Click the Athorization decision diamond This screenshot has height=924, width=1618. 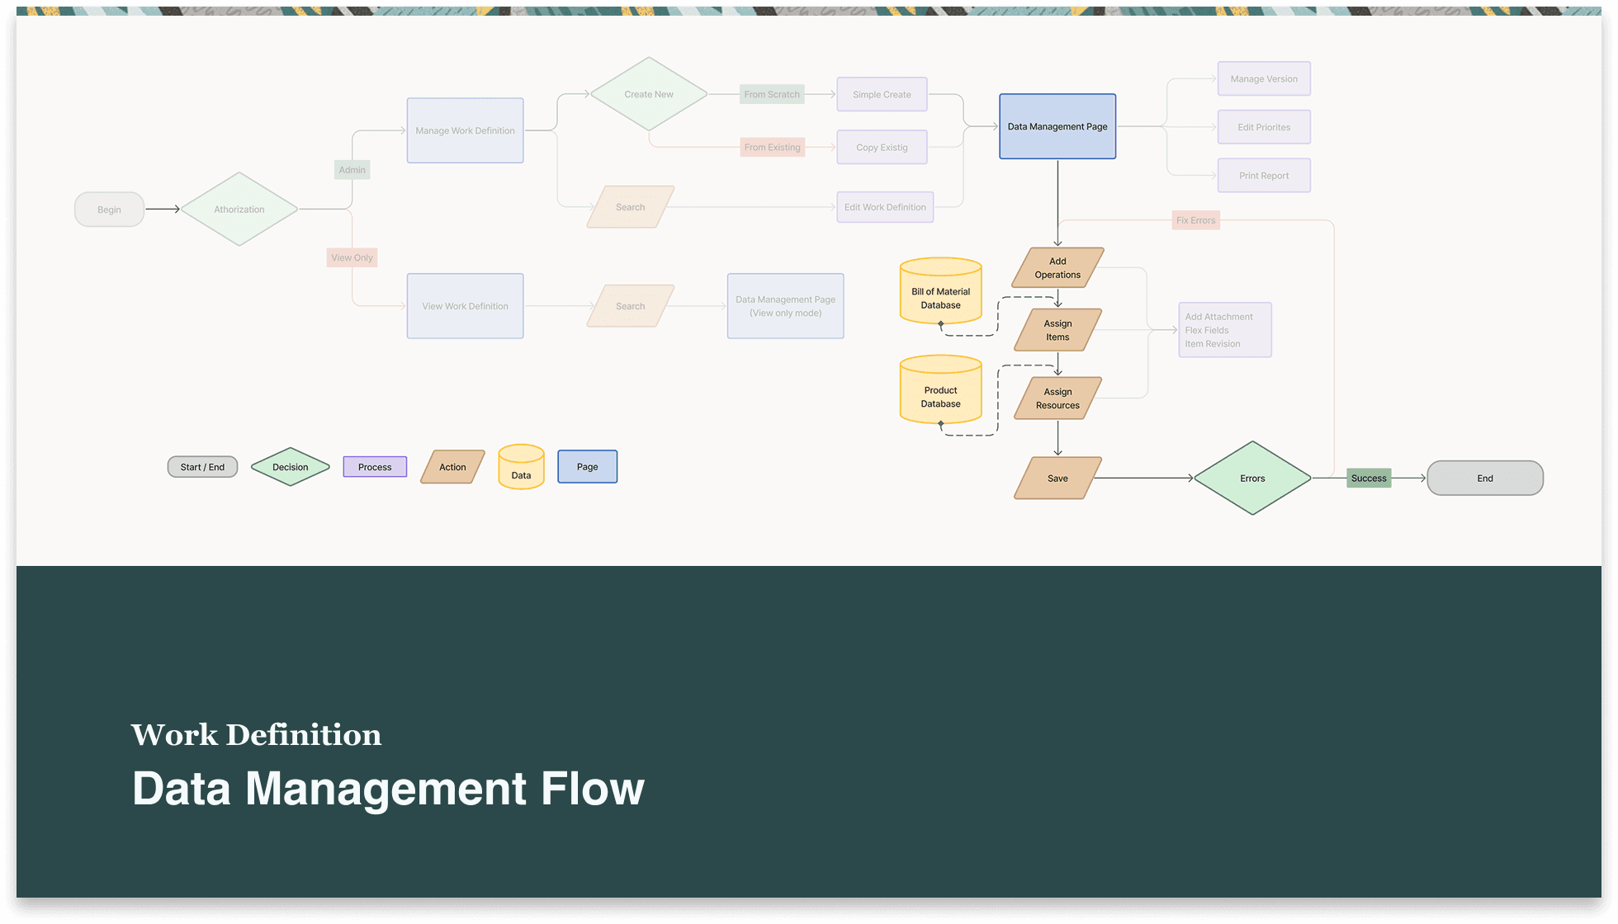(x=239, y=210)
